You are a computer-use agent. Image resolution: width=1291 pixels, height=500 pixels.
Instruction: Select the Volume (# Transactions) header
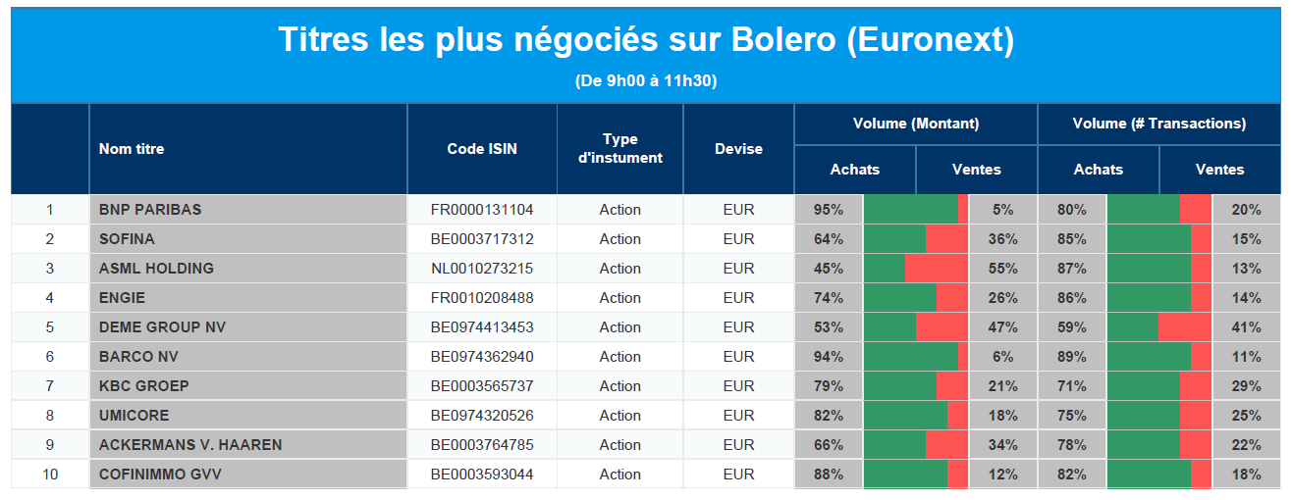(x=1158, y=124)
